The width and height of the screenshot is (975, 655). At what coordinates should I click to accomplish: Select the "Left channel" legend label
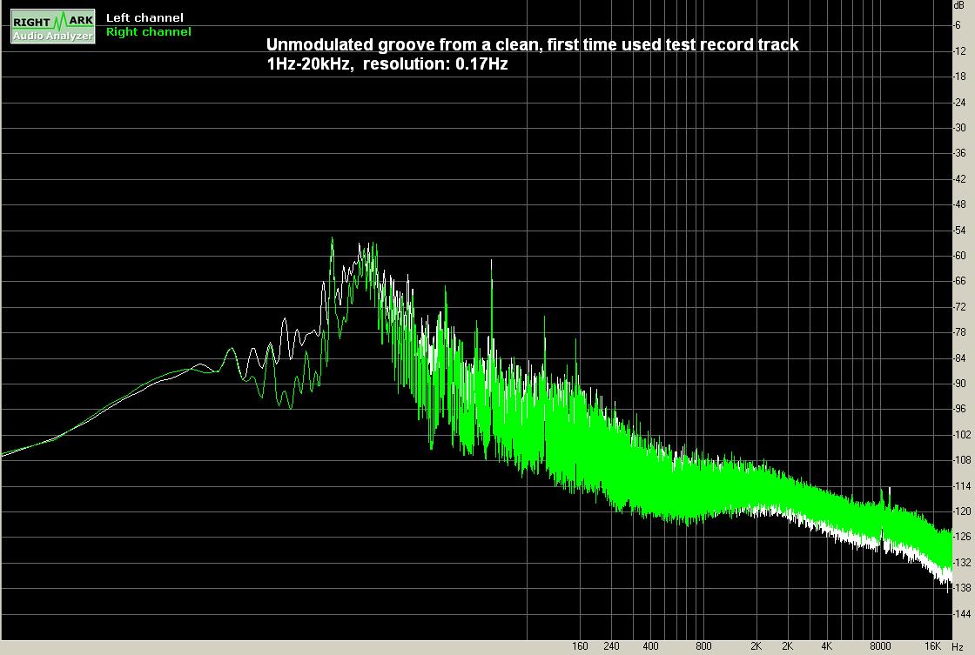pyautogui.click(x=145, y=18)
